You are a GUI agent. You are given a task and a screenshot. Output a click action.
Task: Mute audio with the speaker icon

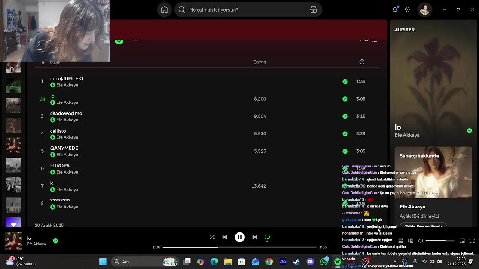[x=421, y=241]
